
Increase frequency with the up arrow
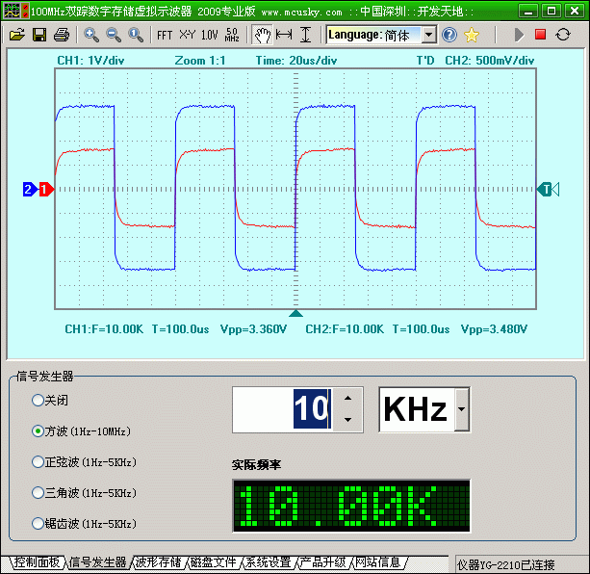[x=346, y=398]
